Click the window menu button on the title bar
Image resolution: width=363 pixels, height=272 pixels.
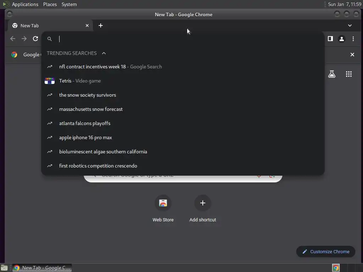[10, 14]
